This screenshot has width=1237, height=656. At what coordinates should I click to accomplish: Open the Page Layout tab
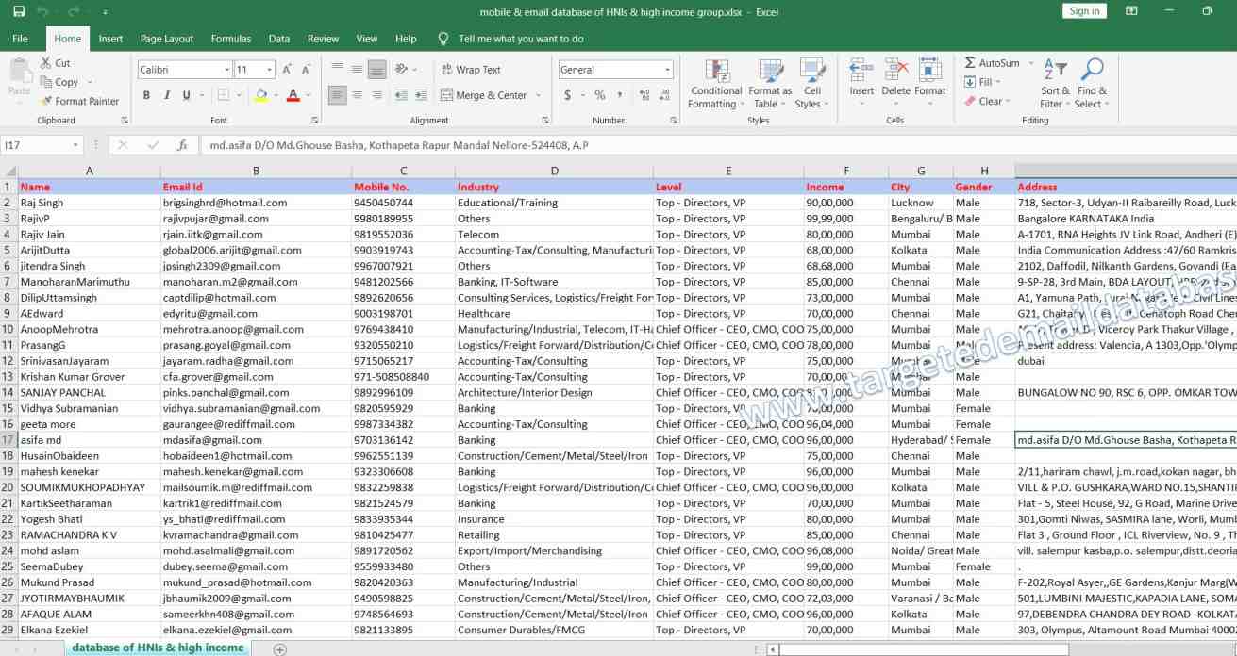pyautogui.click(x=166, y=39)
